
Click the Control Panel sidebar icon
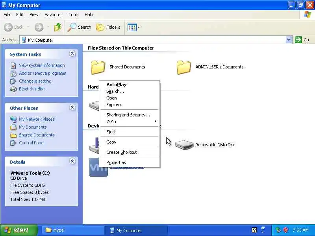13,143
